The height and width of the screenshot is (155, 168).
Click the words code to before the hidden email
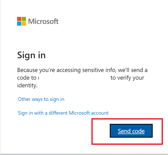[x=27, y=78]
